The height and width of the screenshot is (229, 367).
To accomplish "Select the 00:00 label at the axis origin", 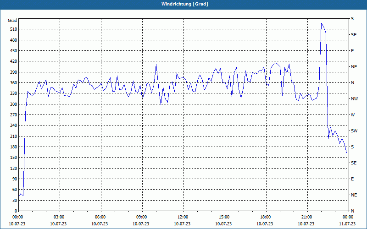I will [x=18, y=217].
